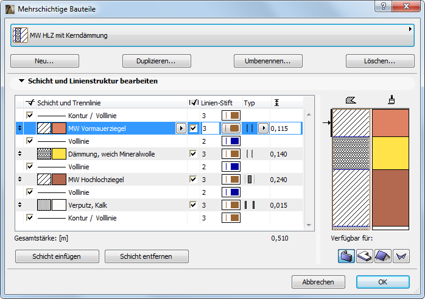Click the Löschen... button
The height and width of the screenshot is (299, 425).
tap(380, 61)
